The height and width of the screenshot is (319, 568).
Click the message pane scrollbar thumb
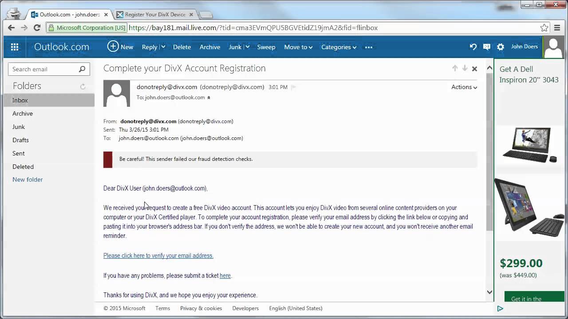click(x=489, y=152)
